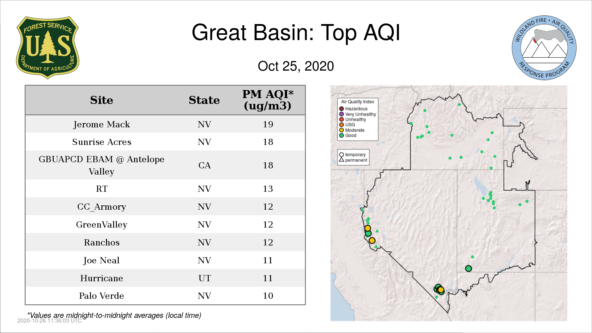Click the AQI value 19 for Jerome Mack

[268, 124]
